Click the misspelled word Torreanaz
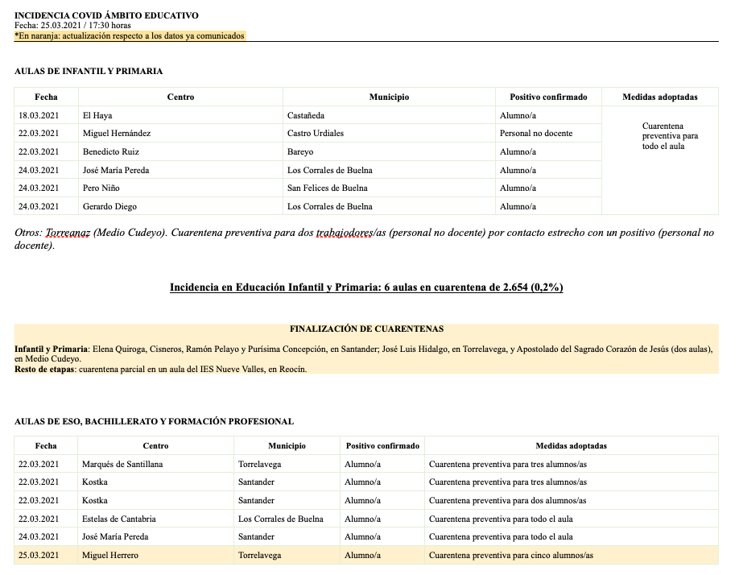This screenshot has width=739, height=575. [68, 233]
